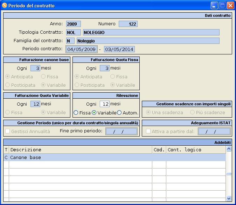Image resolution: width=236 pixels, height=205 pixels.
Task: Minimize the Periodo del contratto window
Action: [214, 6]
